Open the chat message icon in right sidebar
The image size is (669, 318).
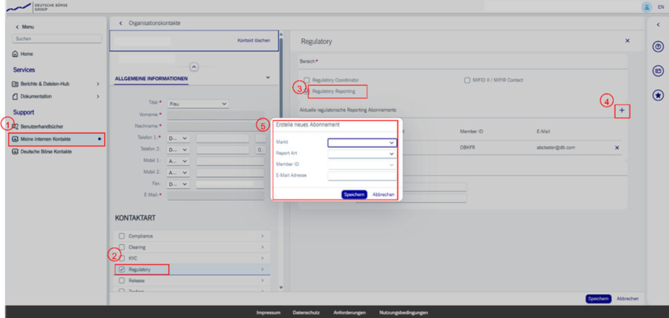pyautogui.click(x=658, y=71)
